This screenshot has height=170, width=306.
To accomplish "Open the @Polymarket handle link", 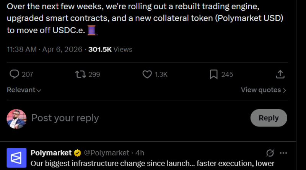I will (106, 153).
